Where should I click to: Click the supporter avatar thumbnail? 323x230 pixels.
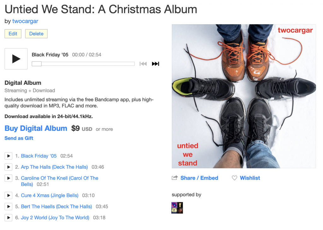click(177, 208)
